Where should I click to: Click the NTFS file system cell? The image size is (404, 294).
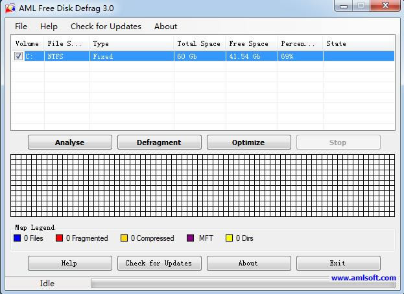pos(67,56)
